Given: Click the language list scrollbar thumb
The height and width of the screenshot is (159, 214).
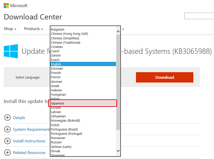Looking at the screenshot, I should click(118, 82).
